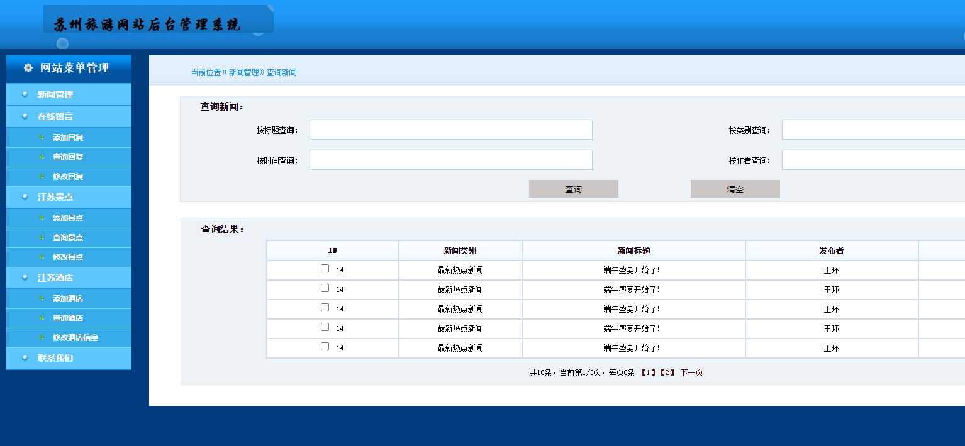This screenshot has width=965, height=446.
Task: Click the 查询新闻: section heading
Action: point(222,107)
